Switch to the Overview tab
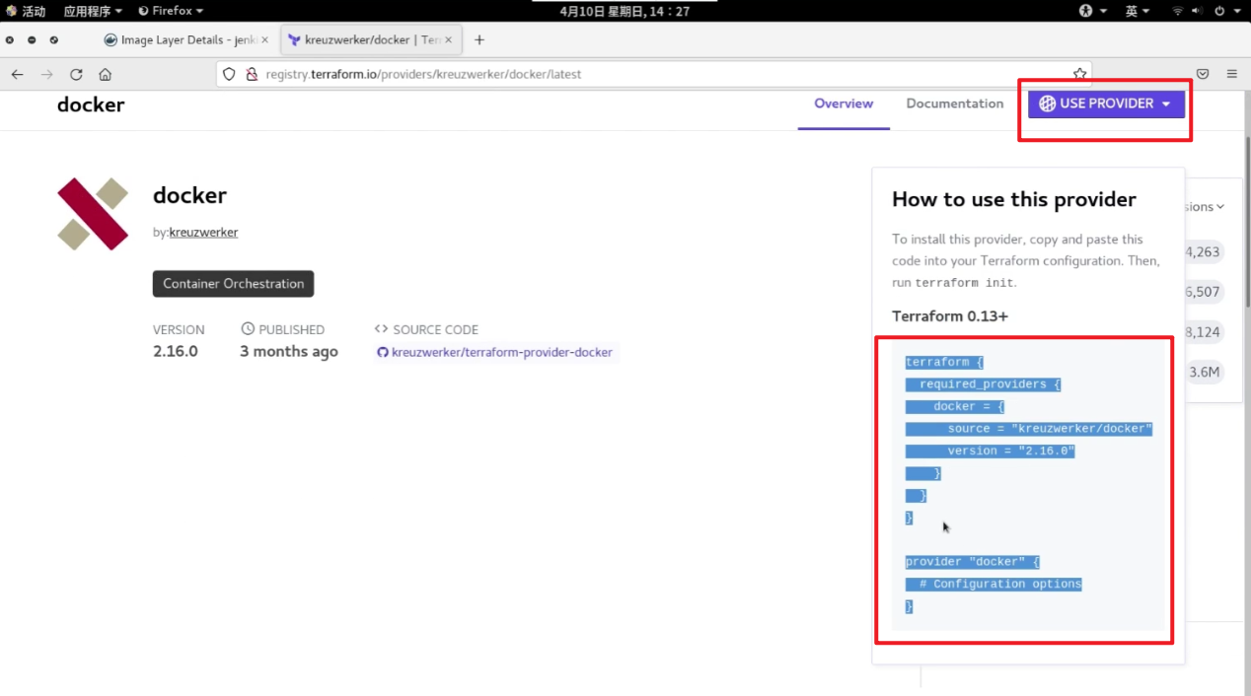 click(844, 104)
